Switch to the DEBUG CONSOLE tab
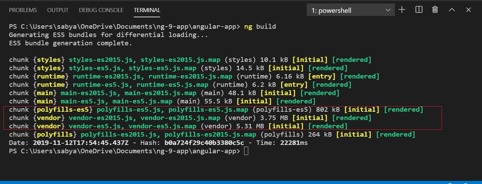 click(x=102, y=10)
